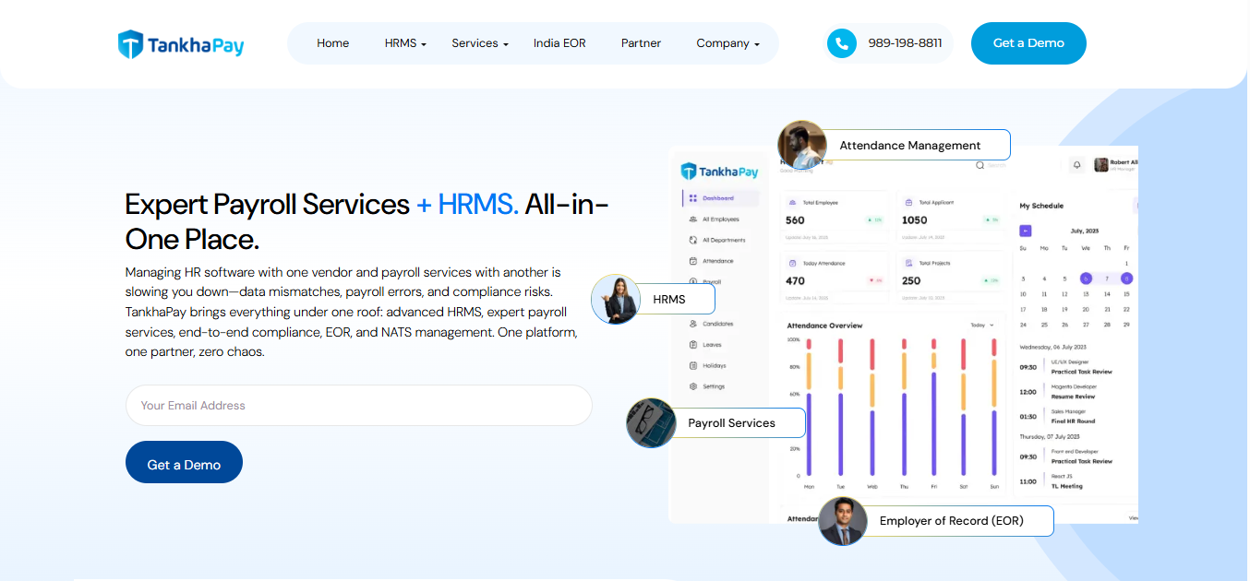Select highlighted date 8 in calendar
Screen dimensions: 1250x581
(x=1127, y=278)
